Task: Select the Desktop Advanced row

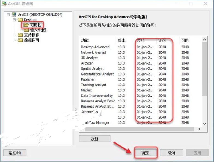Action: (x=141, y=47)
